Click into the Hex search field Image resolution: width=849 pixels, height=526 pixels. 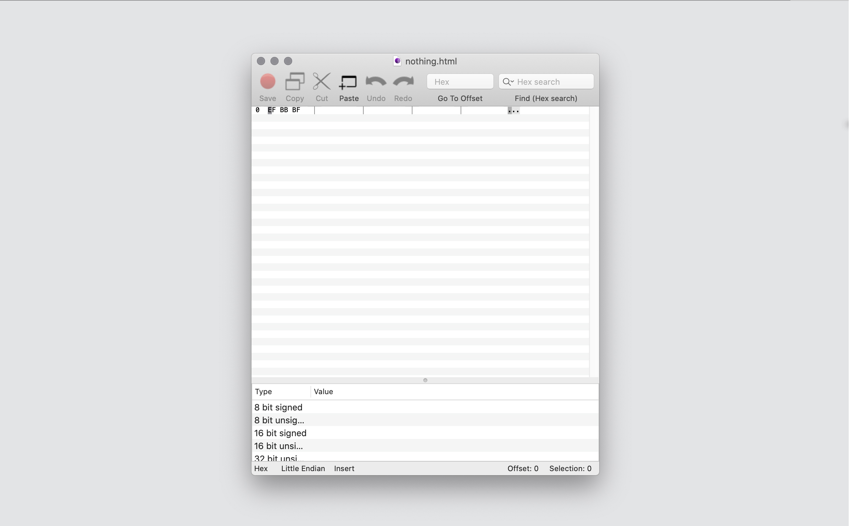click(x=553, y=82)
